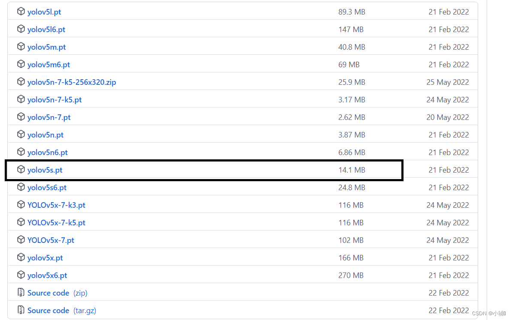The width and height of the screenshot is (512, 320).
Task: Select the 116 MB size of YOLOv5x-7-k5.pt
Action: point(351,223)
